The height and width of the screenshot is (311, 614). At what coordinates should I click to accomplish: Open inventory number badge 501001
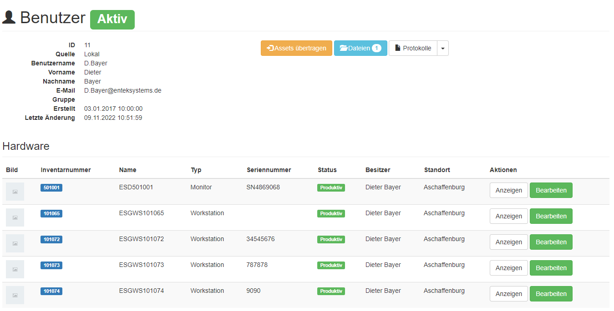[51, 188]
